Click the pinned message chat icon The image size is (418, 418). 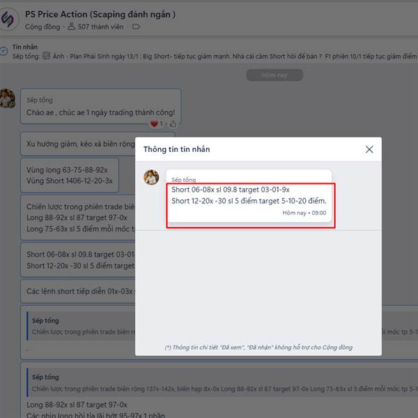[x=3, y=51]
